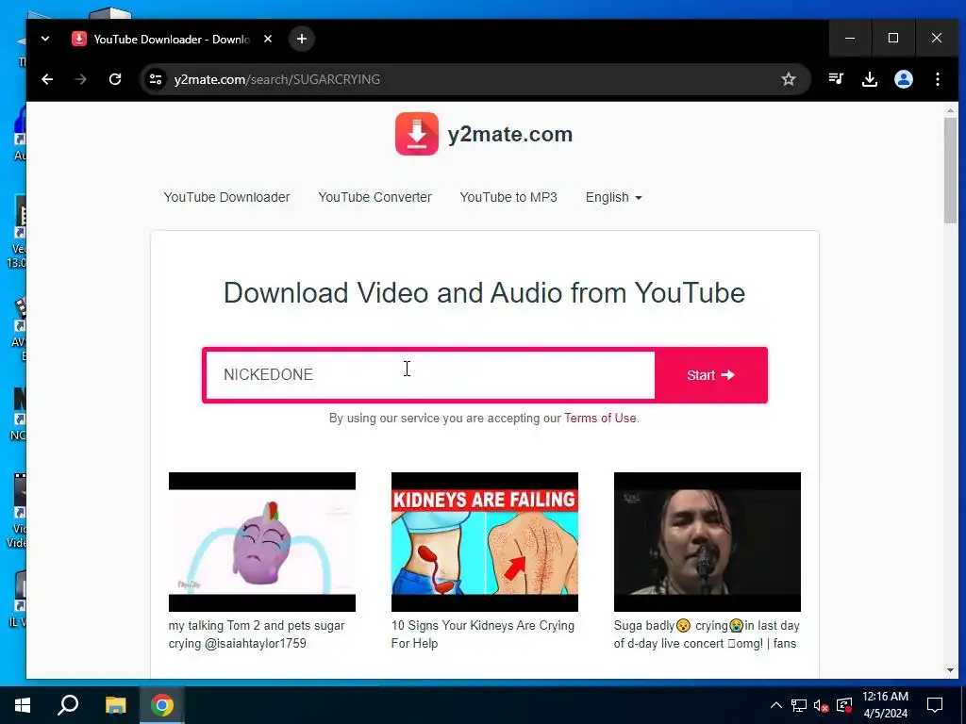Click the search field containing NICKEDONE
966x724 pixels.
[x=430, y=375]
